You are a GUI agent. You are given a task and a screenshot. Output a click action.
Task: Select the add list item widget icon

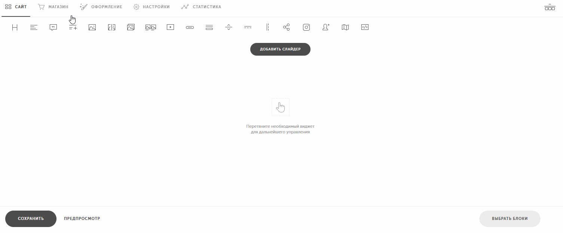click(73, 27)
